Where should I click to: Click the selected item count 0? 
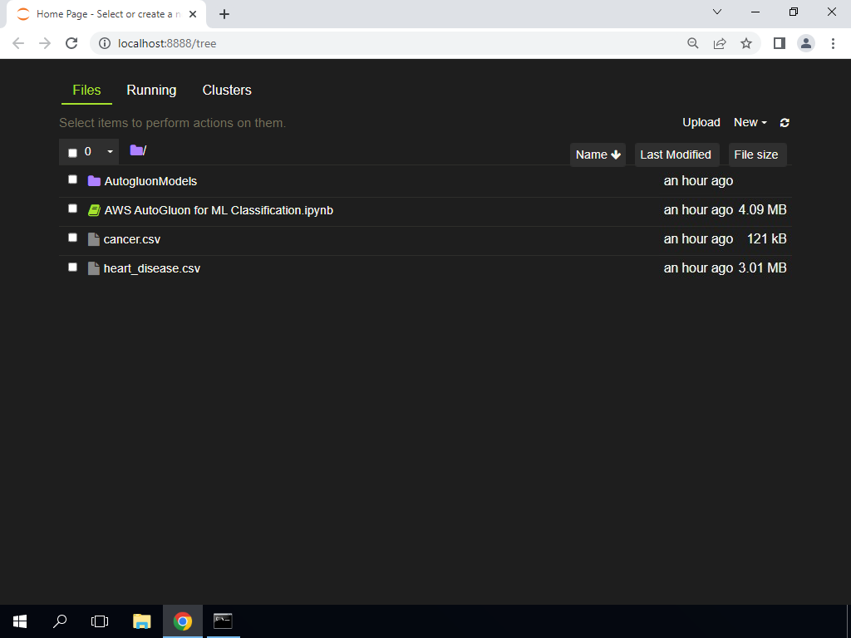tap(88, 152)
